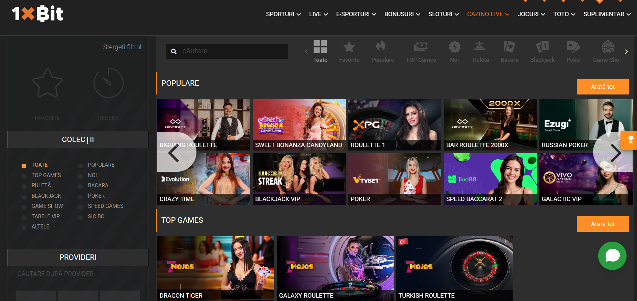Switch to the Toate category tab
Image resolution: width=637 pixels, height=301 pixels.
[320, 51]
